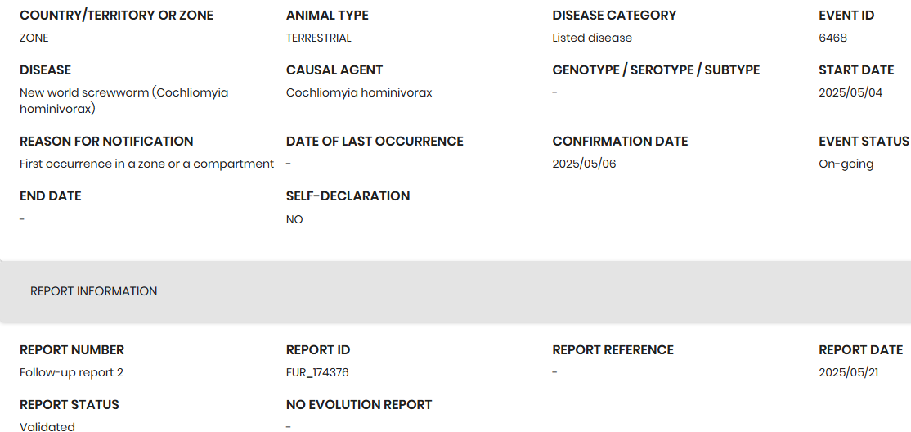Click the confirmation date 2025/05/06
This screenshot has height=432, width=911.
(x=584, y=164)
